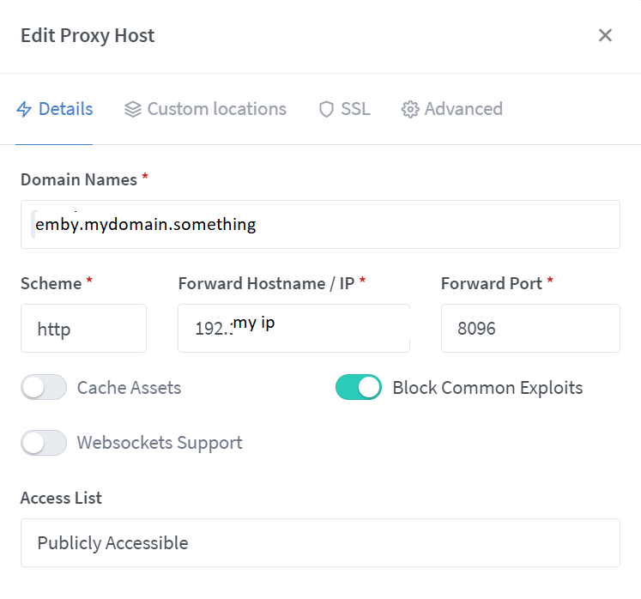The height and width of the screenshot is (599, 641).
Task: Close the Edit Proxy Host dialog
Action: point(605,35)
